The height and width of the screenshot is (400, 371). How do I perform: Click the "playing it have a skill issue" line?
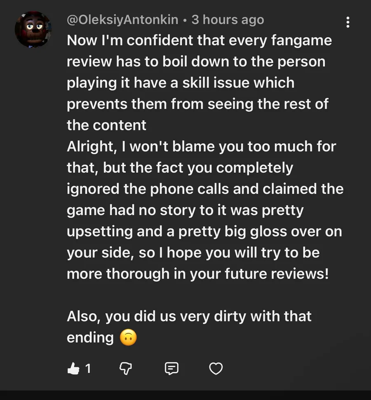click(181, 83)
